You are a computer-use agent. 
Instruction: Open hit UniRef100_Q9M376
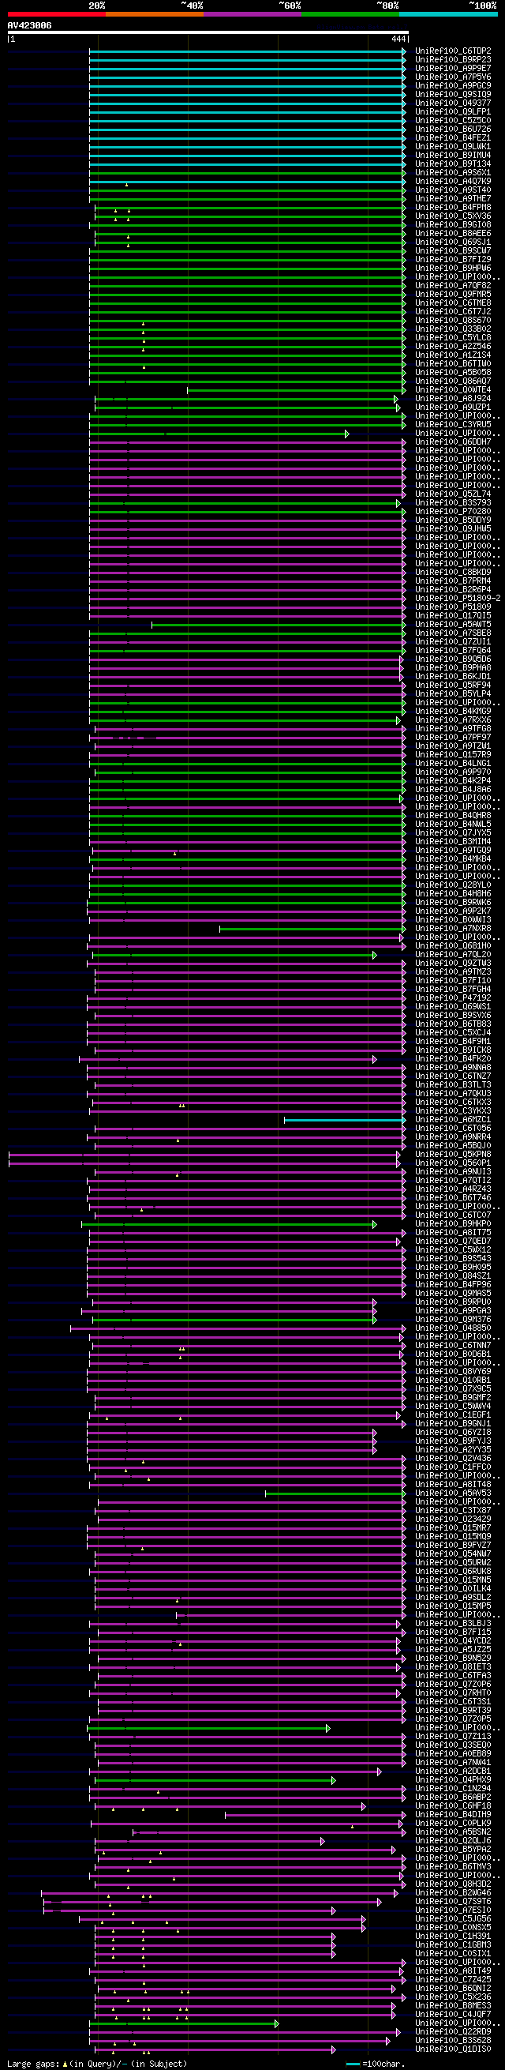click(x=453, y=1320)
